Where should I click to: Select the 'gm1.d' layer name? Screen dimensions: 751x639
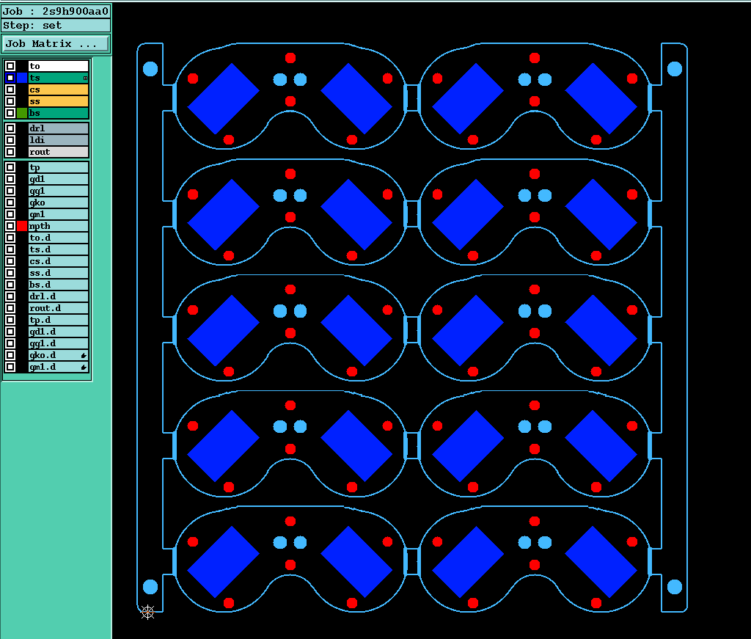point(59,367)
